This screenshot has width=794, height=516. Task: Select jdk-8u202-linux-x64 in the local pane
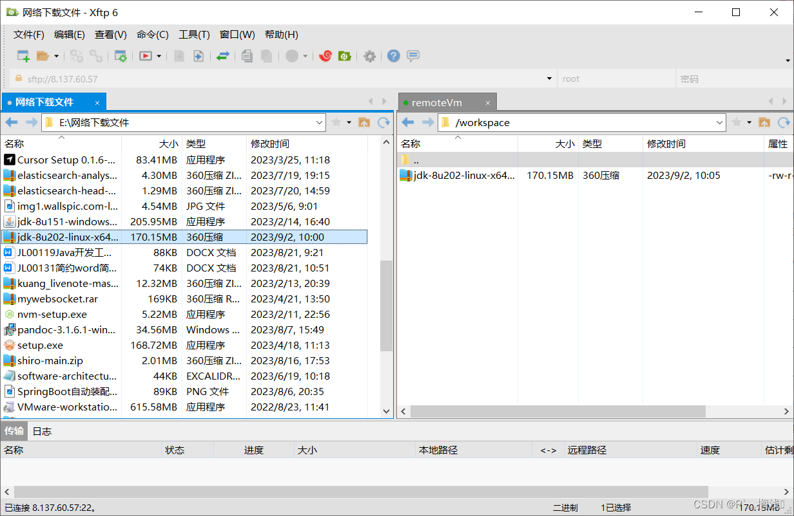pos(184,237)
